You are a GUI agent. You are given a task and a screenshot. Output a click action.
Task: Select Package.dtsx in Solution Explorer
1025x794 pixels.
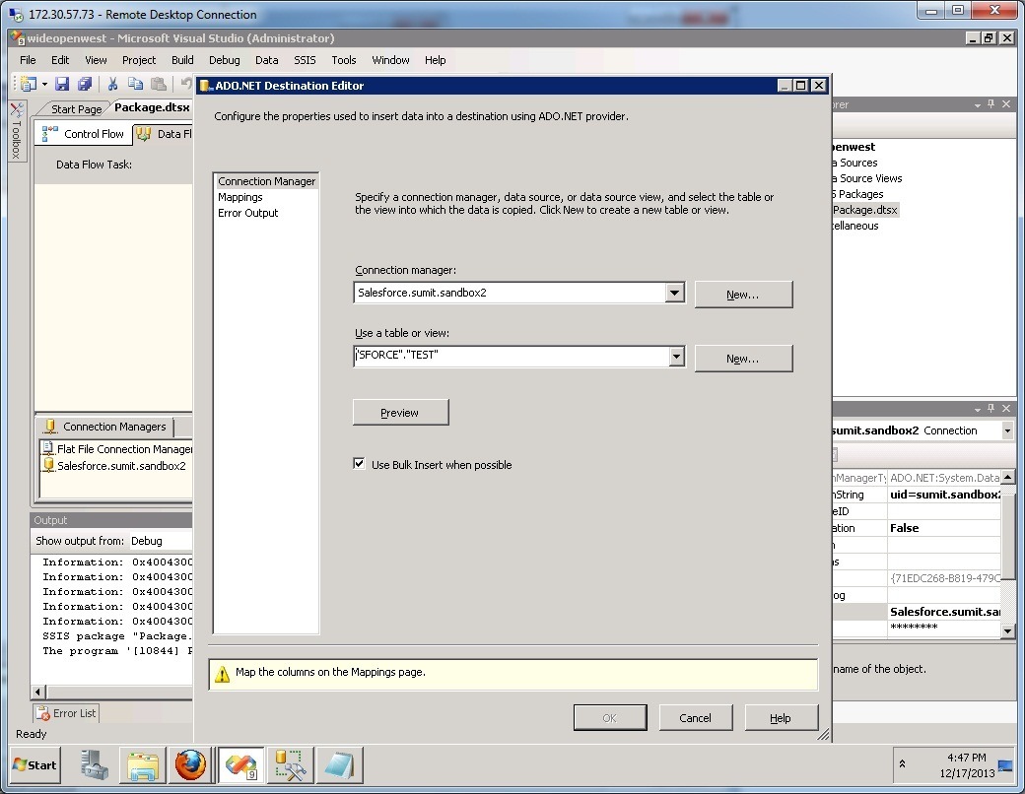click(862, 210)
